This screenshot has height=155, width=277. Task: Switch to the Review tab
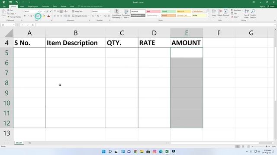63,6
